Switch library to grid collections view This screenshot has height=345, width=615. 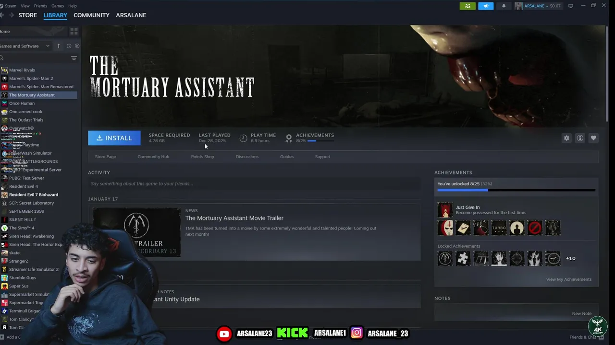[x=74, y=31]
